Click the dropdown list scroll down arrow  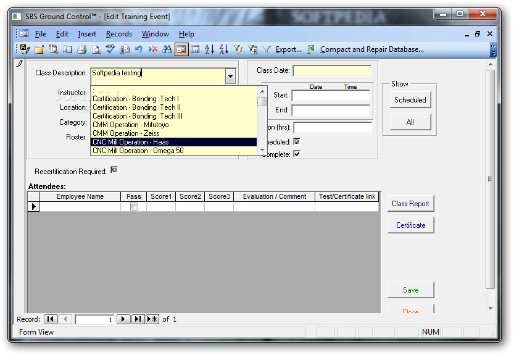click(x=262, y=150)
